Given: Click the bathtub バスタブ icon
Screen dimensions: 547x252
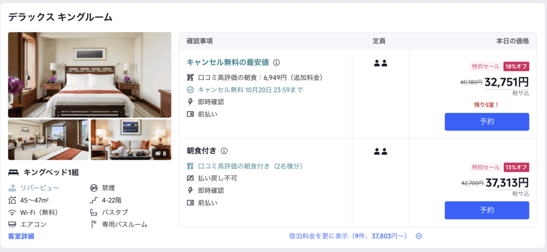Looking at the screenshot, I should pyautogui.click(x=94, y=212).
